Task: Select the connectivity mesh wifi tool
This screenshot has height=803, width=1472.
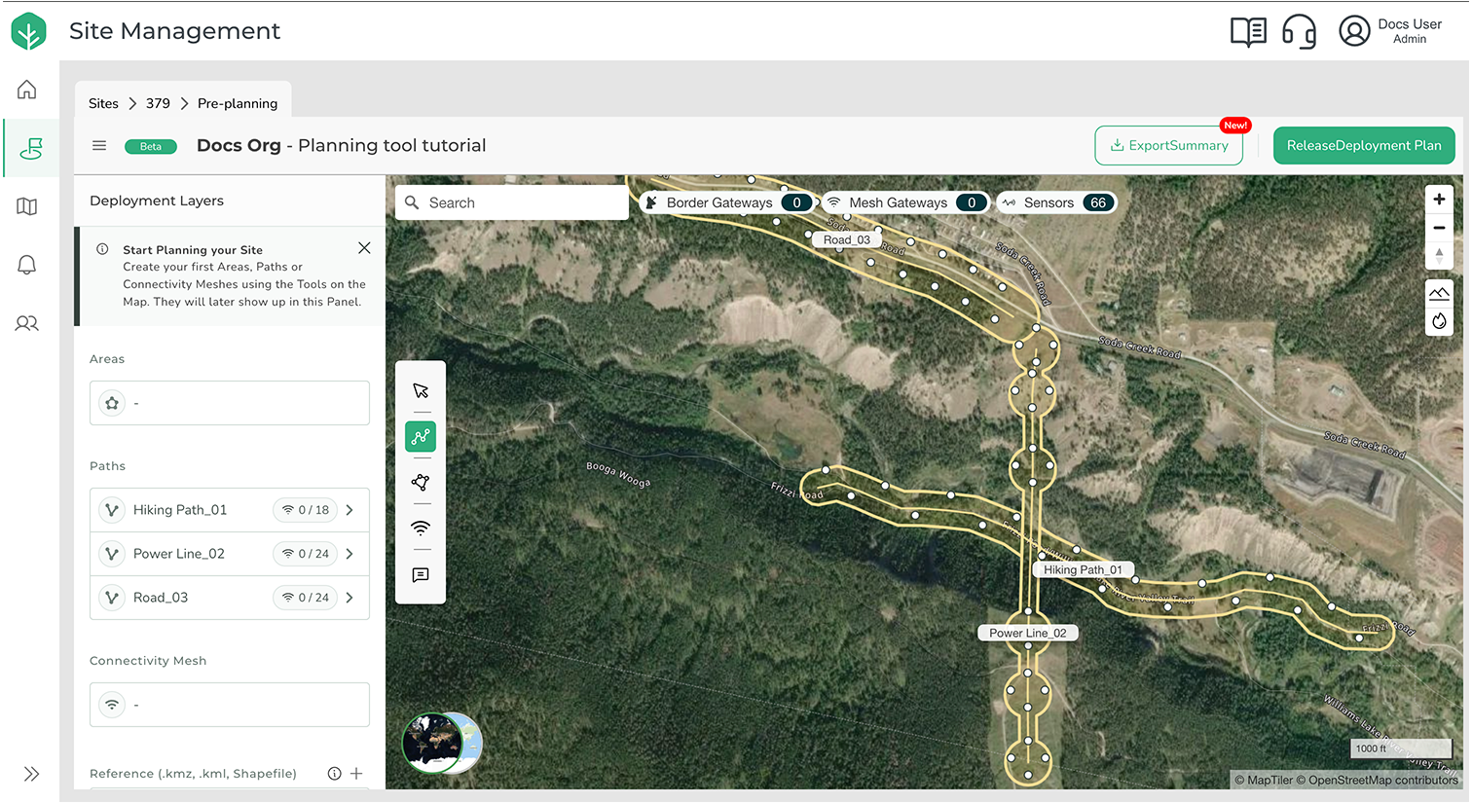Action: 421,529
